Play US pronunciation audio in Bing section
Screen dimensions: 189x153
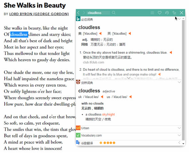point(100,33)
